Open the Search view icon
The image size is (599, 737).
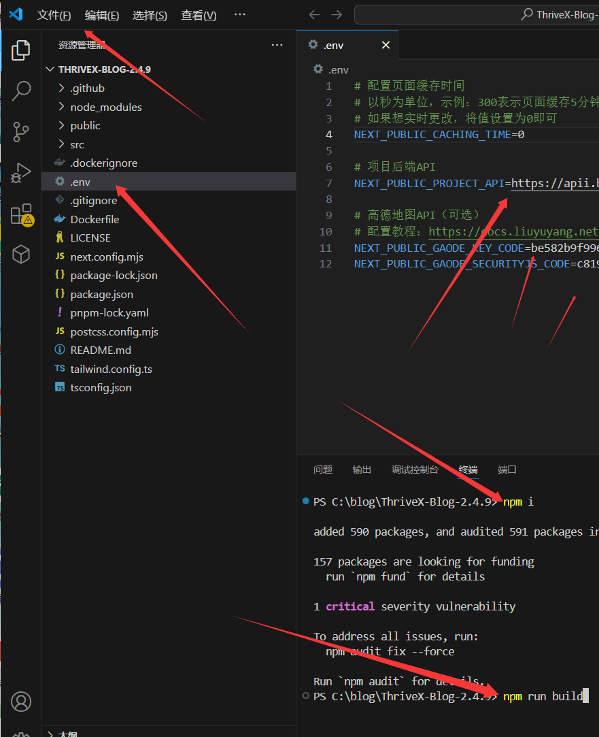click(21, 90)
